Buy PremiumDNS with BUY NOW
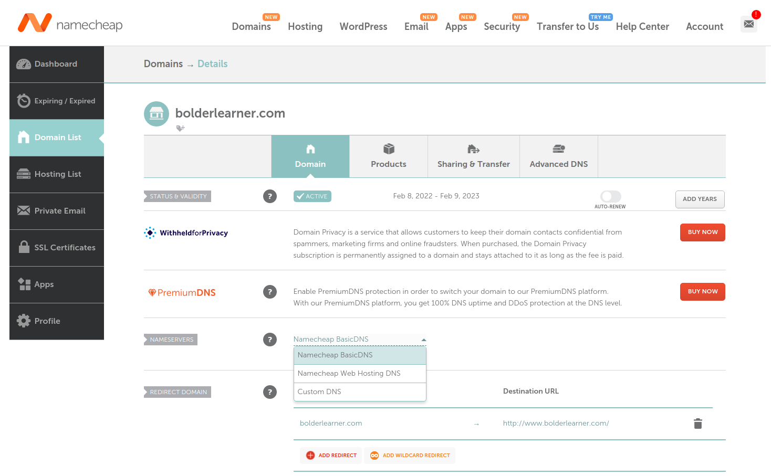 click(703, 292)
